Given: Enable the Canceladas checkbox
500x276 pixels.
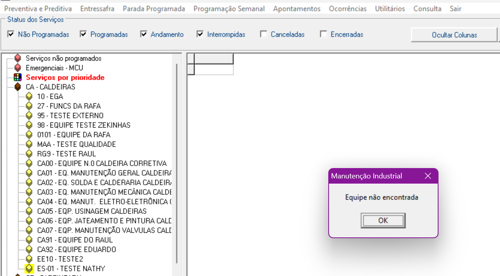Looking at the screenshot, I should (x=264, y=34).
